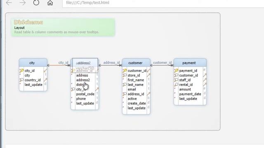
Task: Click the first_name column
Action: click(136, 80)
